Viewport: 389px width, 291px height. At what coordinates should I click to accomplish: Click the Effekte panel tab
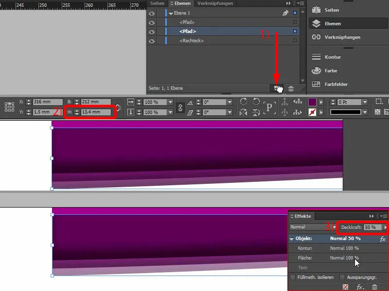(301, 216)
